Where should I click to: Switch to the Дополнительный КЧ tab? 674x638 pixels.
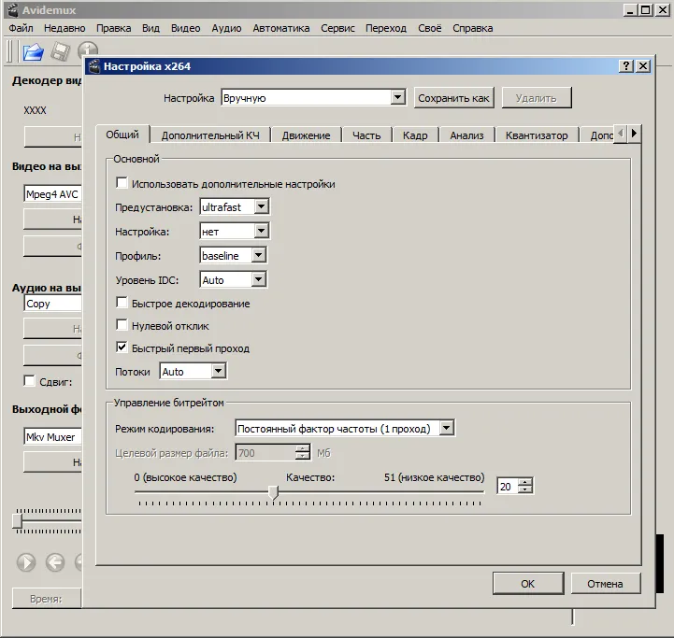tap(210, 135)
